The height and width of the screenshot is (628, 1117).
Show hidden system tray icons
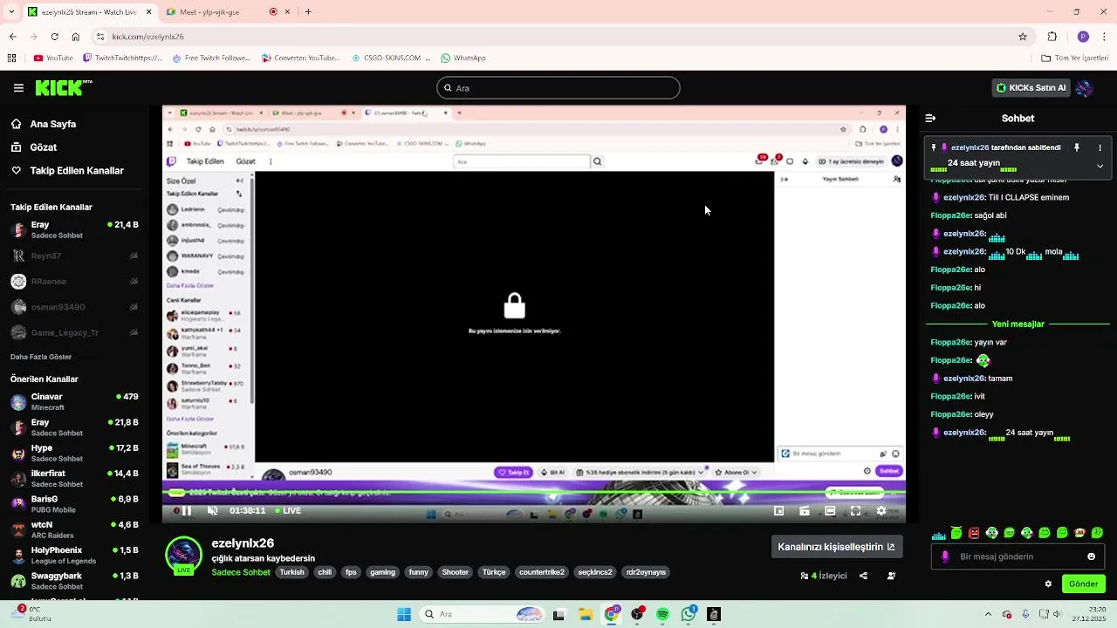[988, 614]
